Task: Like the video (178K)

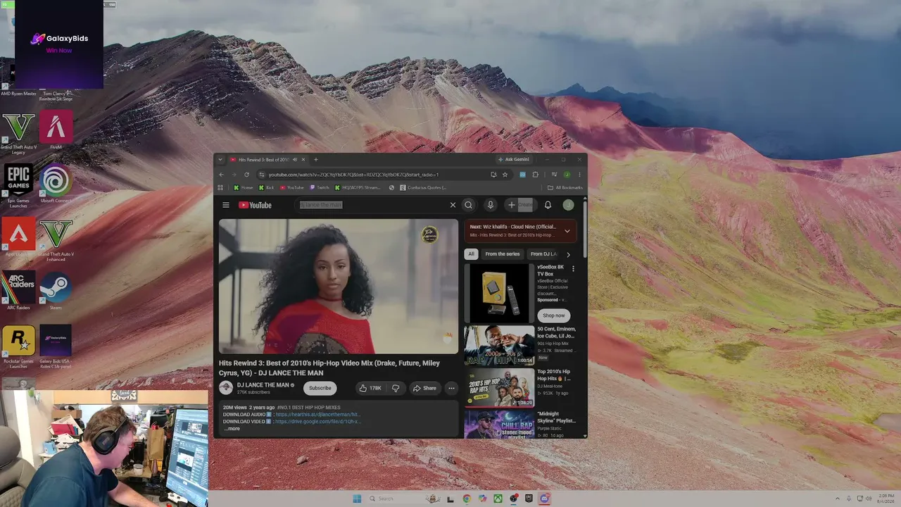Action: (370, 388)
